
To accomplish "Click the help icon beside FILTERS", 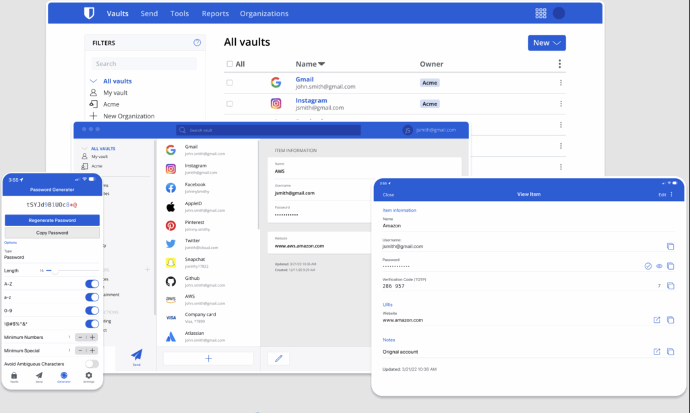I will [197, 42].
